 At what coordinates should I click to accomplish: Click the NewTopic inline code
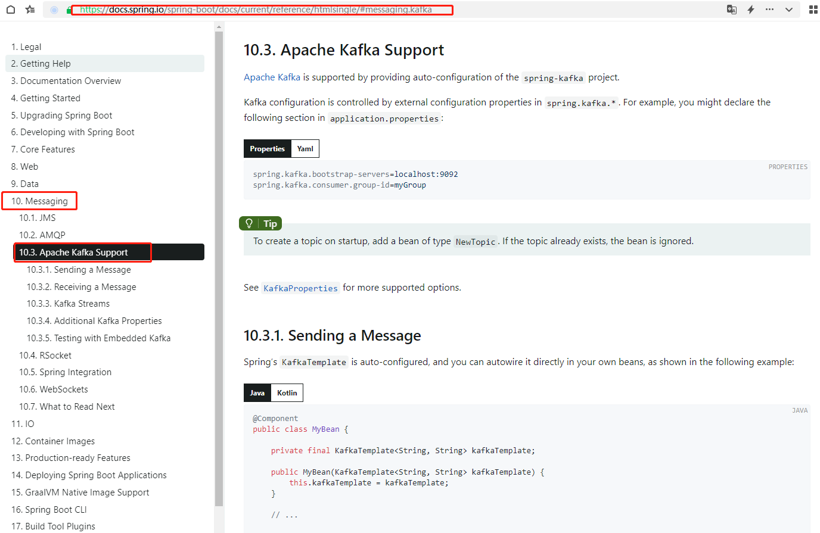(476, 242)
